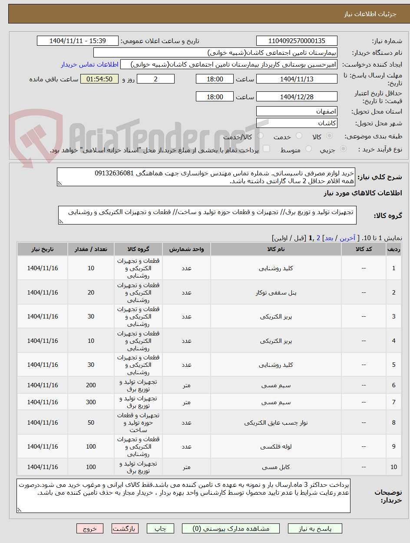Click the شرح کلی نیاز text area
410x543 pixels.
(x=206, y=178)
